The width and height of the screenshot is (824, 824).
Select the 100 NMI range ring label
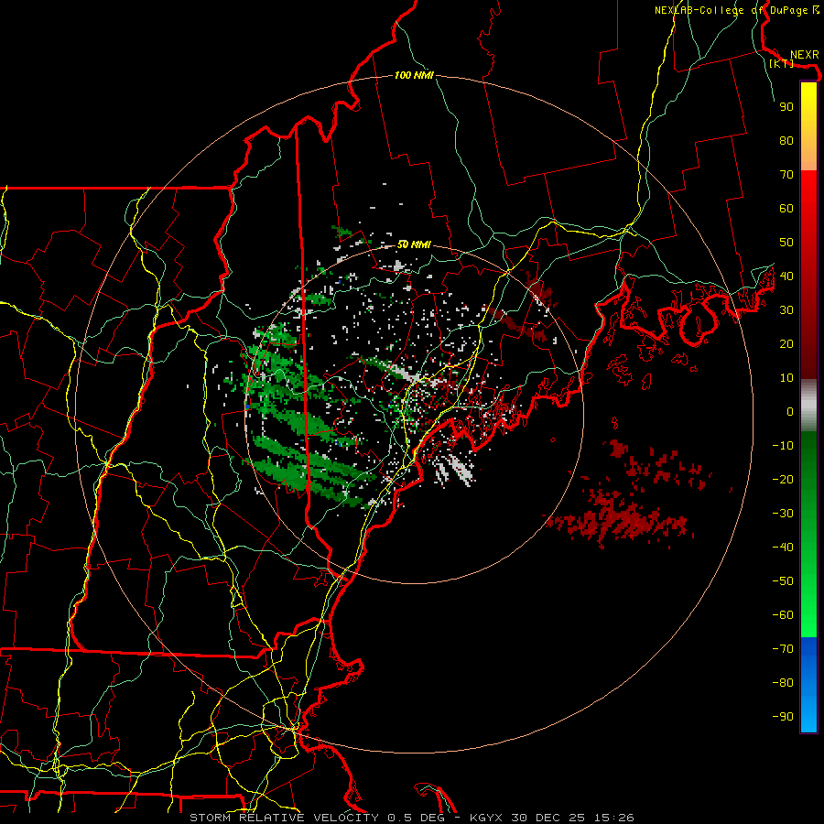pos(414,76)
